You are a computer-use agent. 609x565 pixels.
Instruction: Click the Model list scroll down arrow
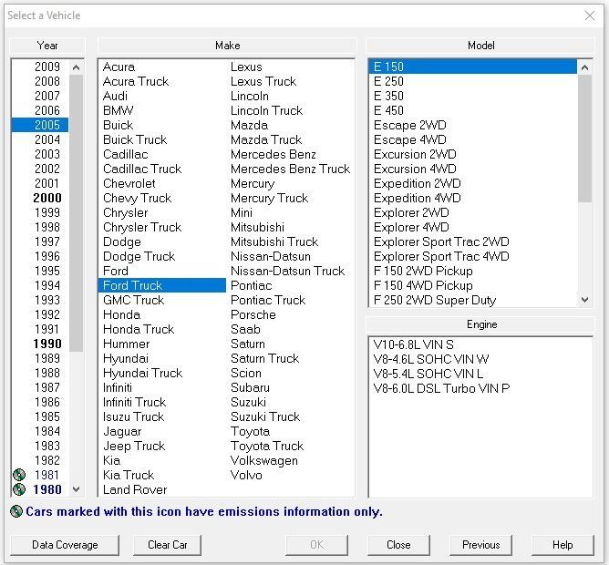coord(584,300)
